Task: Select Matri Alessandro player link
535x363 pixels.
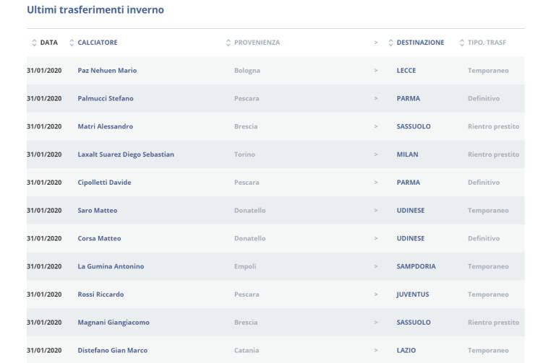Action: point(105,126)
